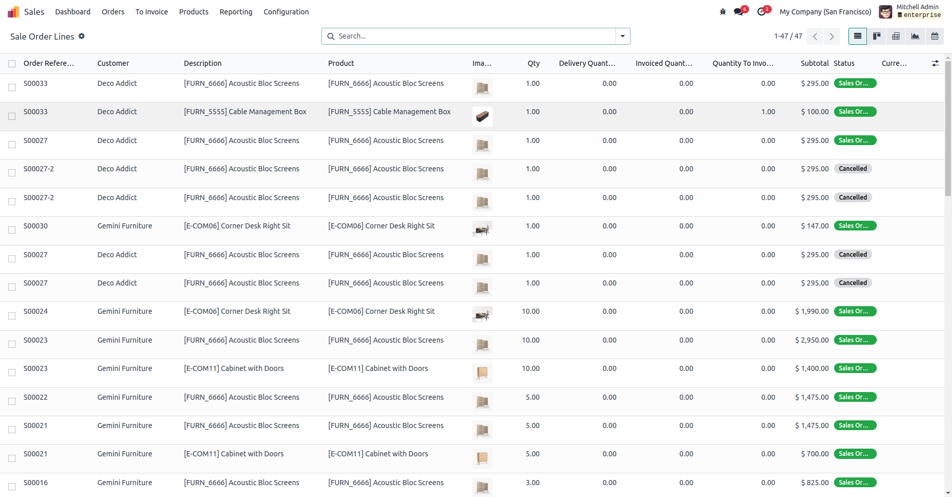The width and height of the screenshot is (952, 497).
Task: Open the conversations messages icon
Action: (739, 12)
